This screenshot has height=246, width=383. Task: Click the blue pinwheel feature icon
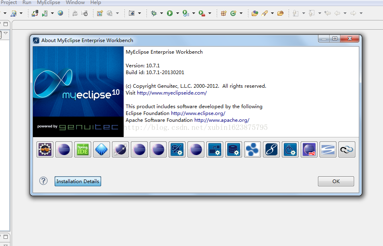point(252,149)
